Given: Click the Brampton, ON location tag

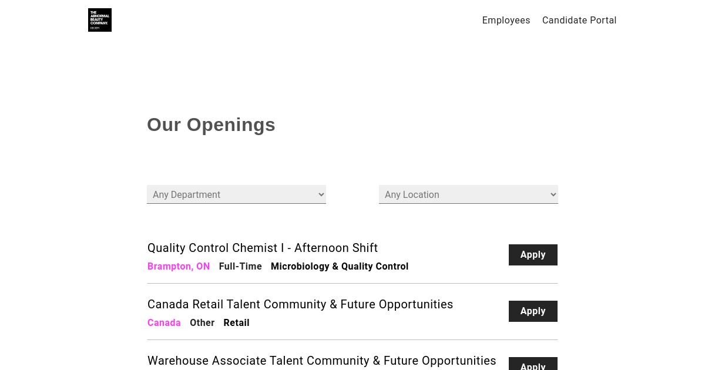Looking at the screenshot, I should (x=179, y=267).
